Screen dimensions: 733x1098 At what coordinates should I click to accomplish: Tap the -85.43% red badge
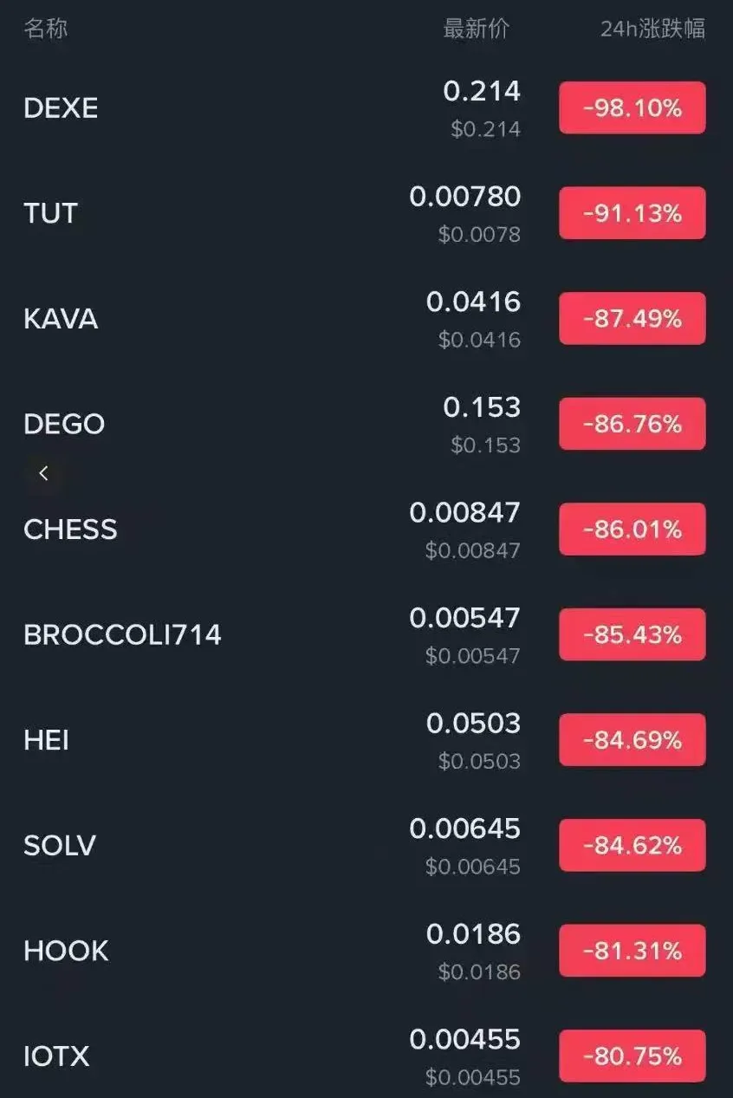point(632,635)
